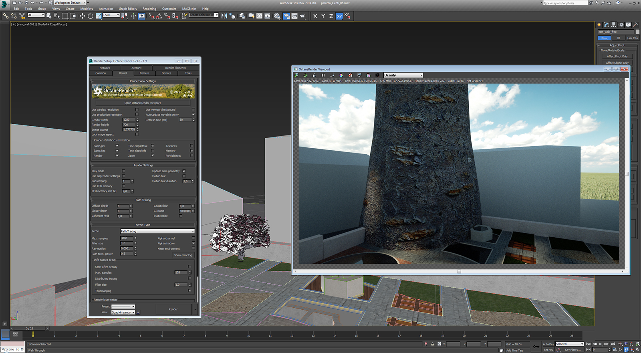
Task: Switch to the Camera tab in Render Setup
Action: point(144,73)
